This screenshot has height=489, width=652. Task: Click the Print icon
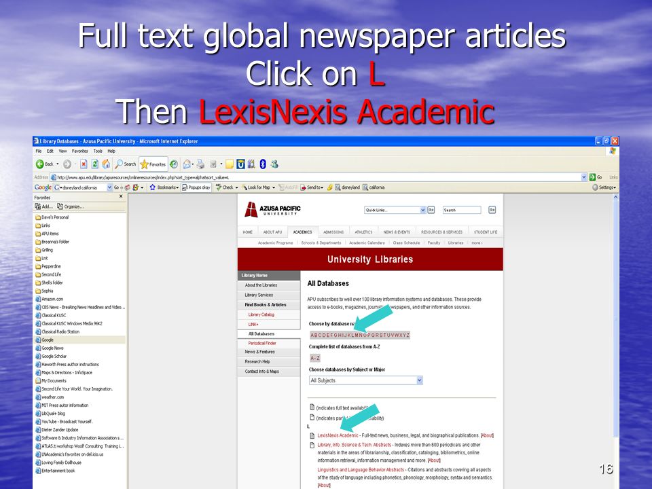(200, 164)
